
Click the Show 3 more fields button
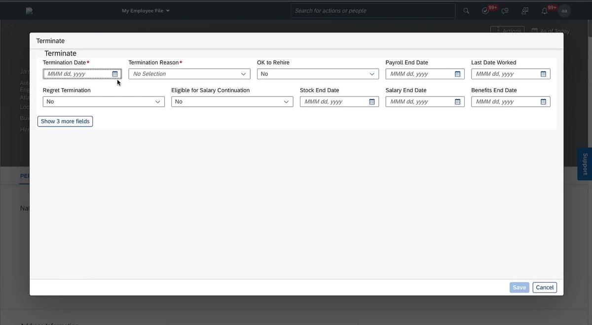pyautogui.click(x=65, y=121)
